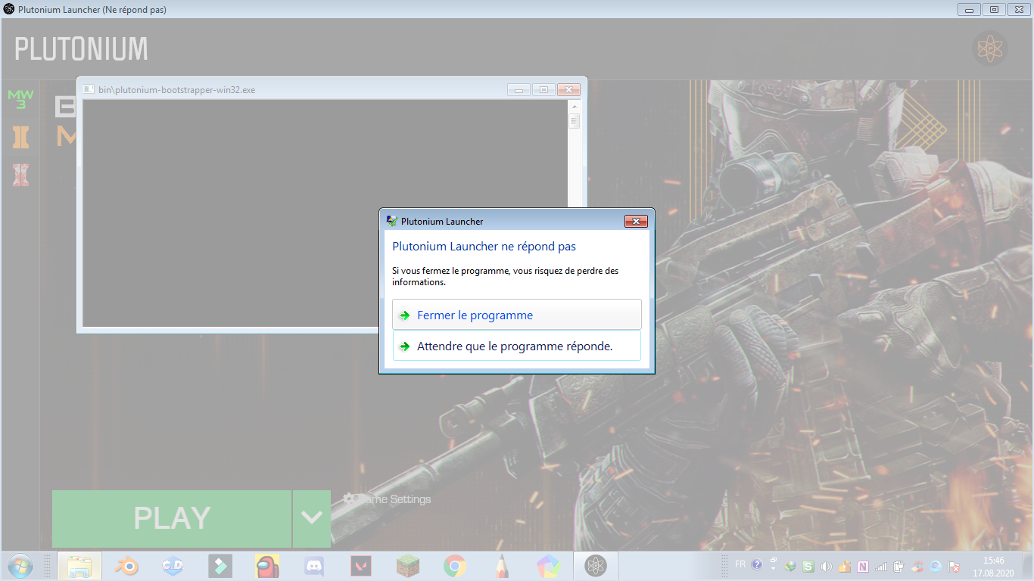Click the bootstrapper window scrollbar thumb

[574, 121]
